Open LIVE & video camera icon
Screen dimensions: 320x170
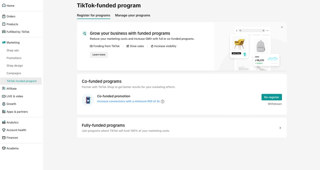coord(4,96)
